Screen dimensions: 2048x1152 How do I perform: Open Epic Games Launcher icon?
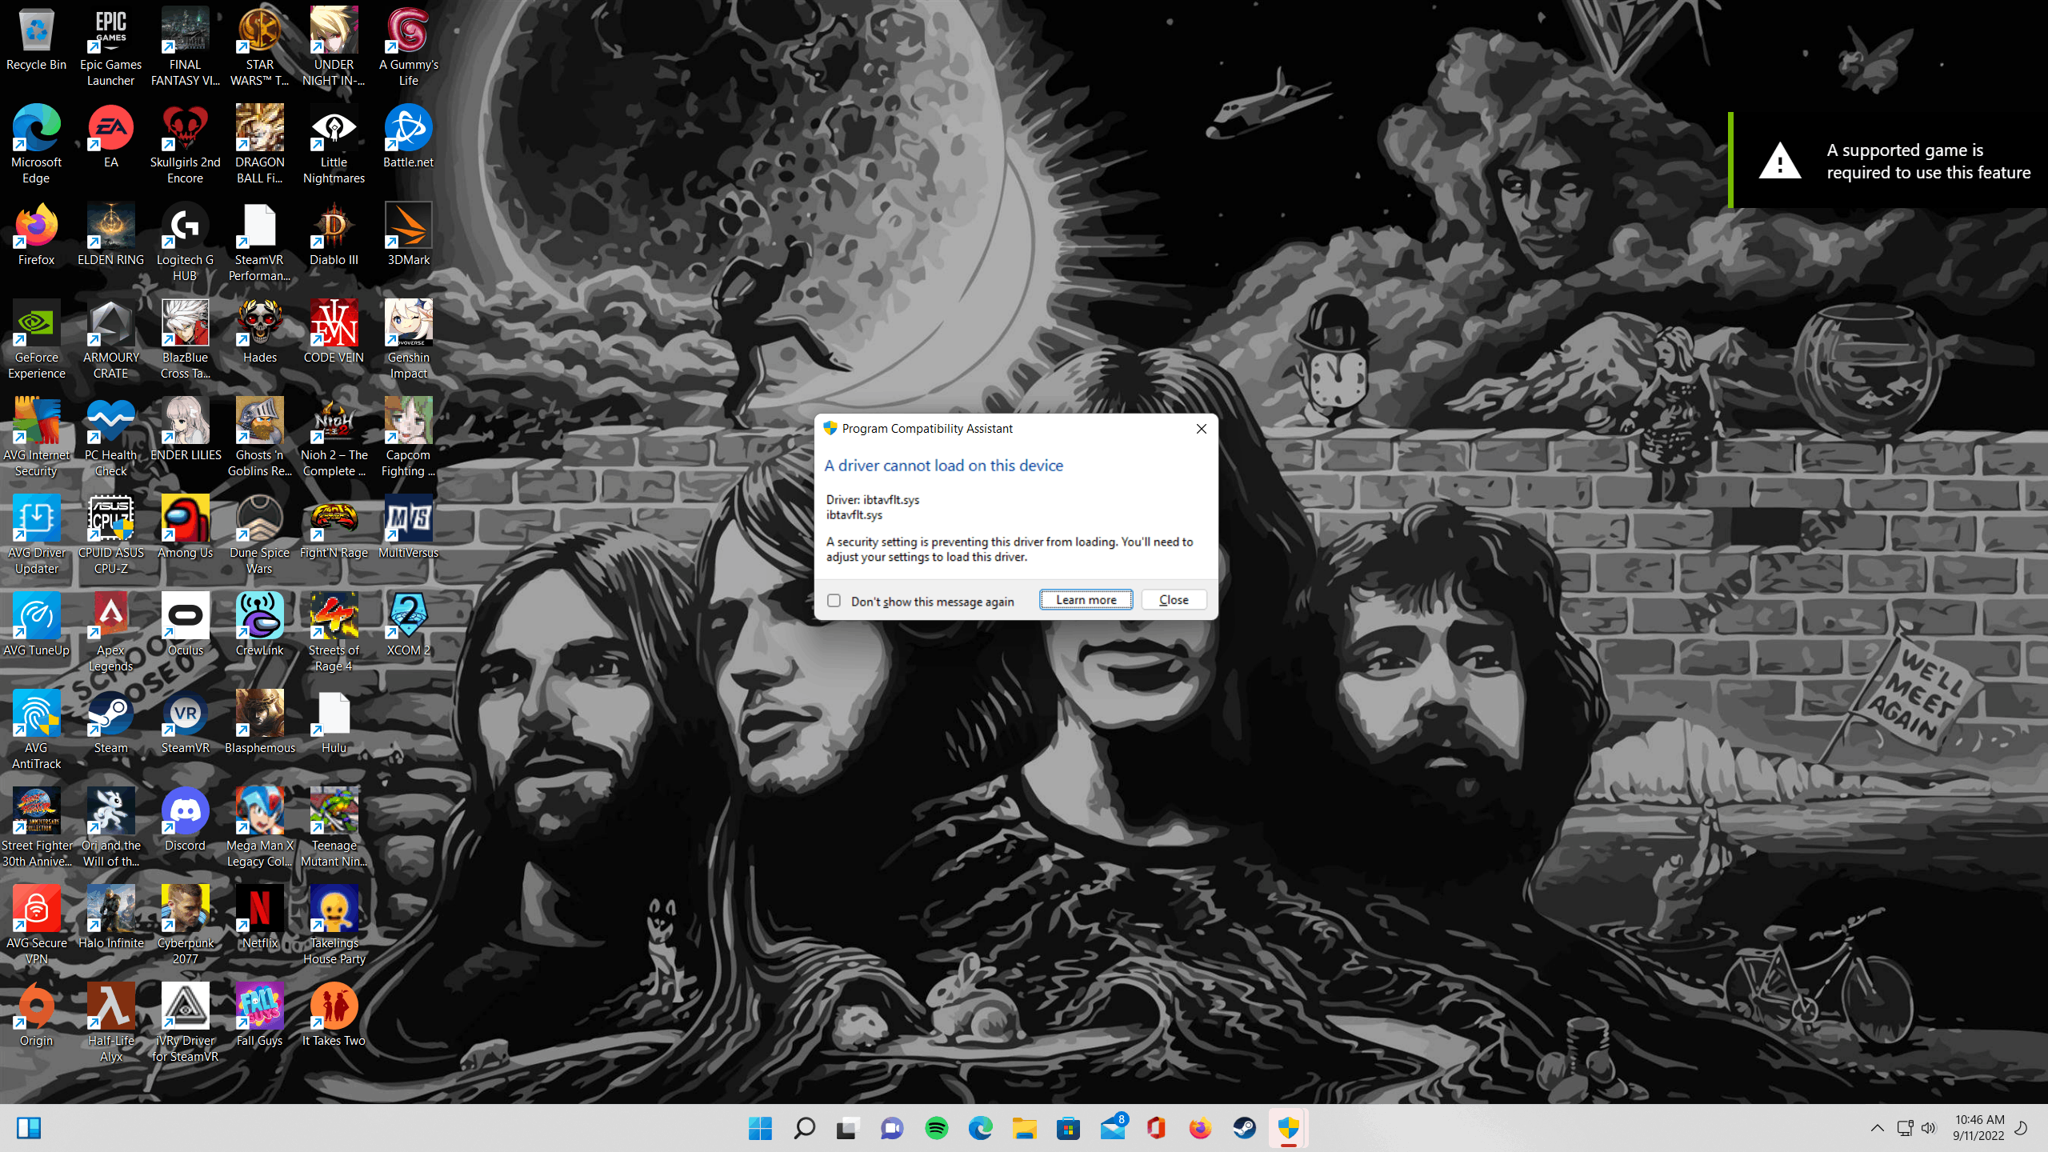[x=110, y=31]
